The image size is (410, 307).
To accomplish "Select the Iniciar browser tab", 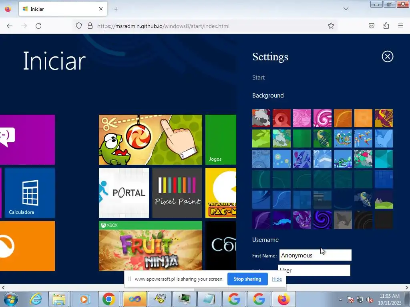I will [63, 9].
